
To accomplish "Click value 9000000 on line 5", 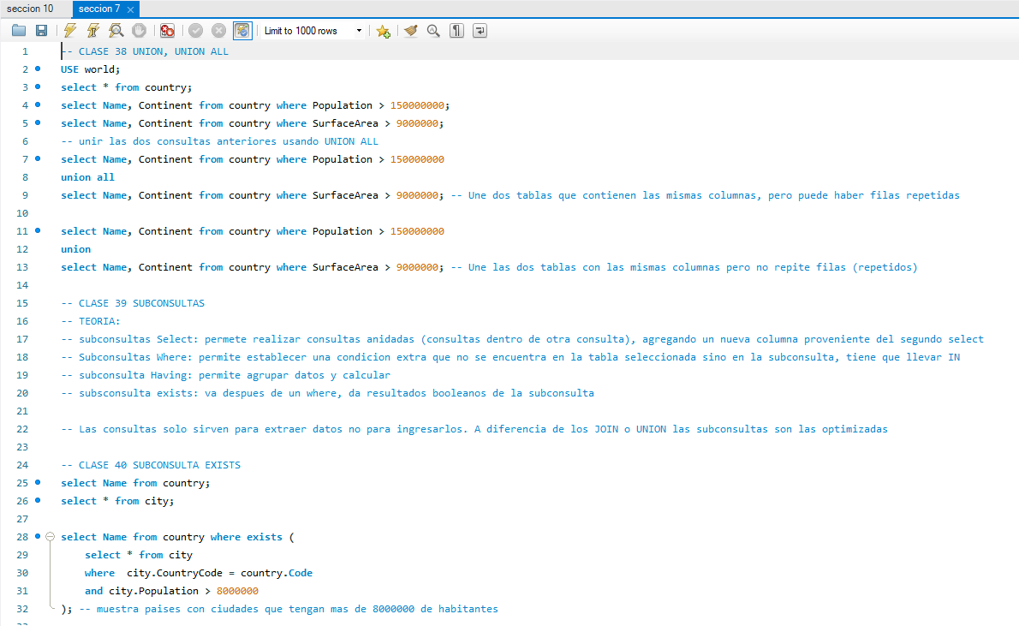I will [417, 123].
